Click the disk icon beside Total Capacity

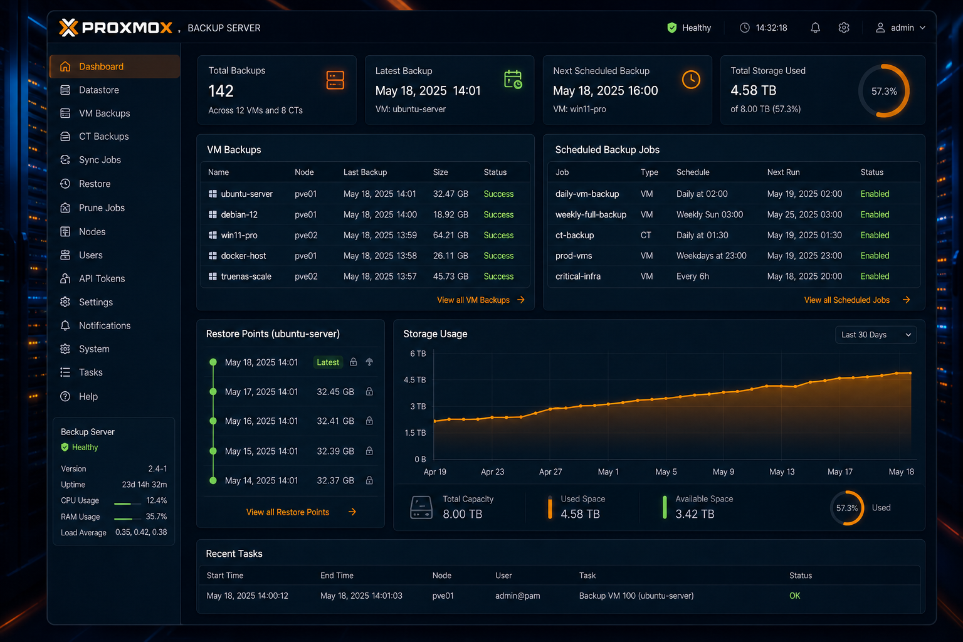(x=421, y=507)
